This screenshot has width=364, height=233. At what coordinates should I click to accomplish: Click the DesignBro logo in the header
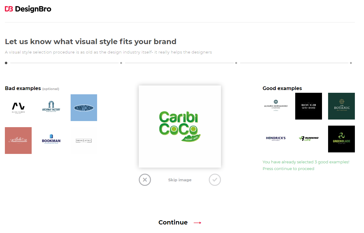28,9
